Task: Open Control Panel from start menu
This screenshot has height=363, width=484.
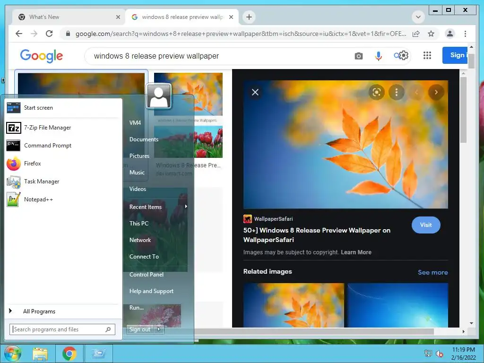Action: (147, 275)
